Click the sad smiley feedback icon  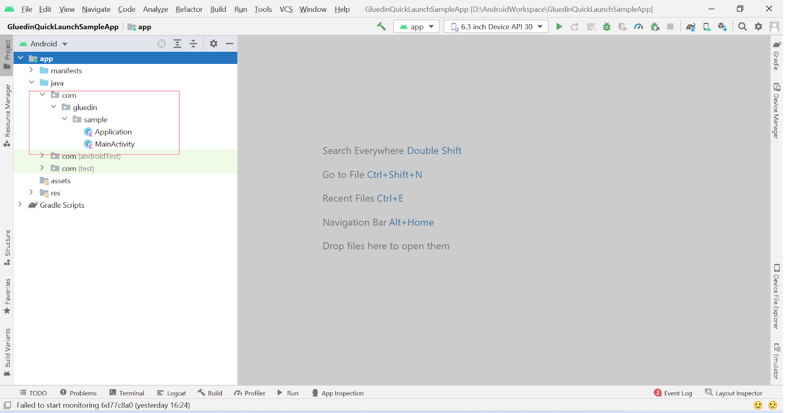[x=773, y=405]
